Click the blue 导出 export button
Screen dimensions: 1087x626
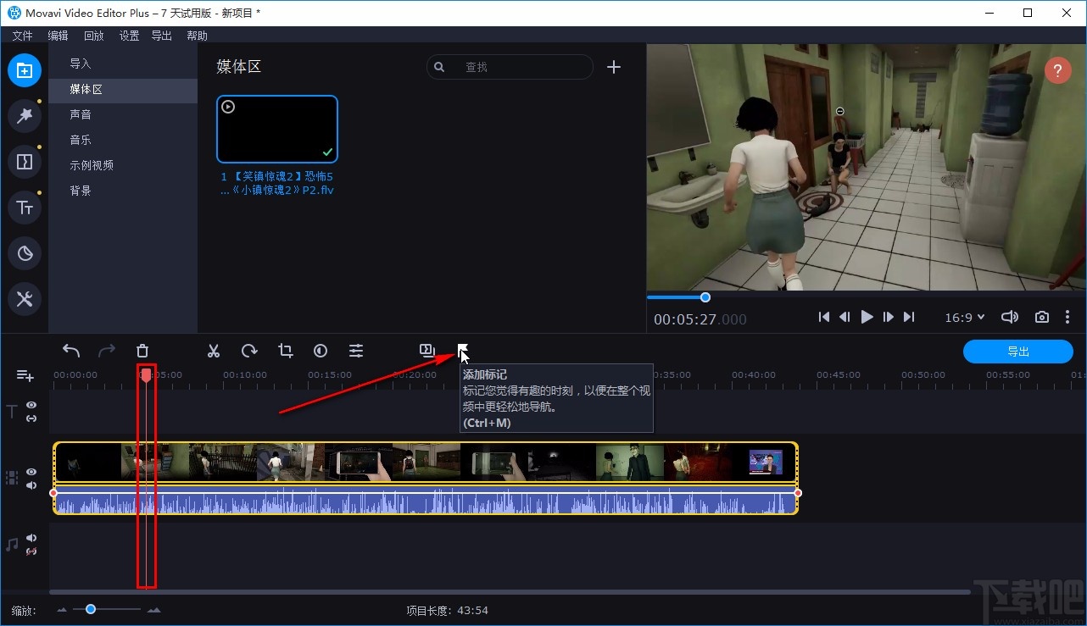pos(1018,352)
